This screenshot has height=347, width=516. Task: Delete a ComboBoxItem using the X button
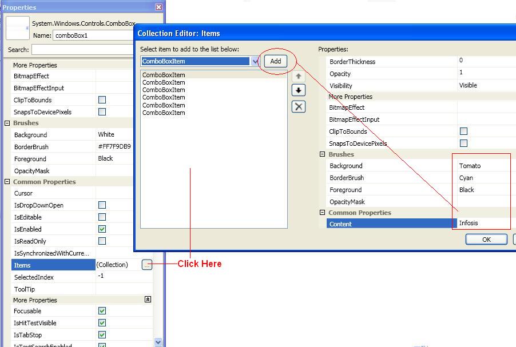pyautogui.click(x=298, y=106)
